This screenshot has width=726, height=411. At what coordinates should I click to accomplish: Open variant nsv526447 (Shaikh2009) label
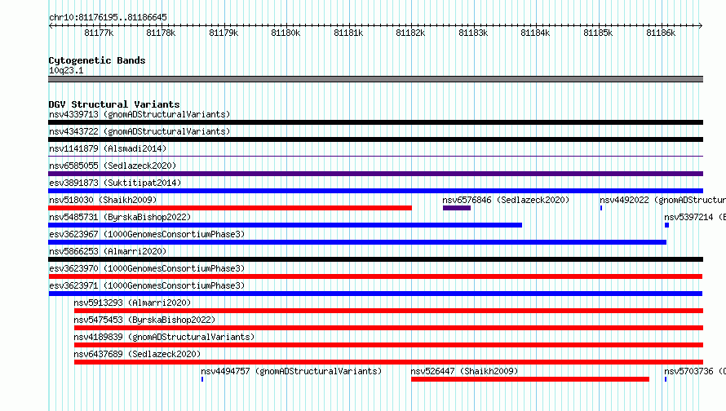point(464,371)
